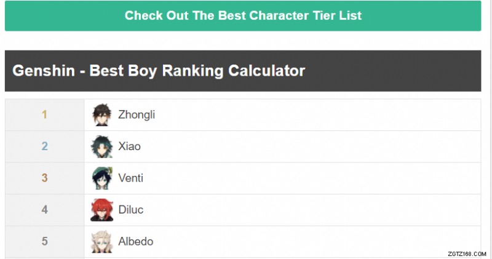492x259 pixels.
Task: Click Diluc's red-haired avatar icon
Action: pyautogui.click(x=101, y=210)
